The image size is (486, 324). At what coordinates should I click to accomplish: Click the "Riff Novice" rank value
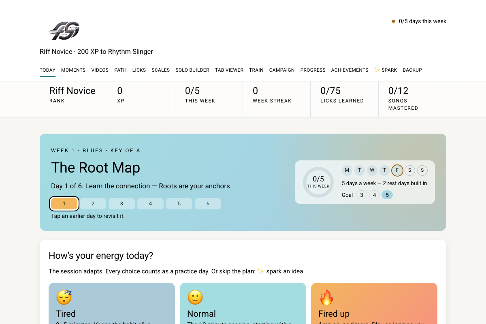72,91
